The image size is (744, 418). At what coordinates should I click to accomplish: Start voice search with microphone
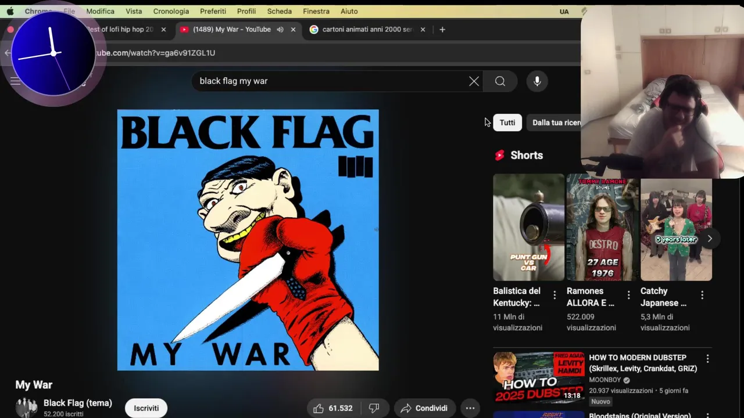[537, 81]
